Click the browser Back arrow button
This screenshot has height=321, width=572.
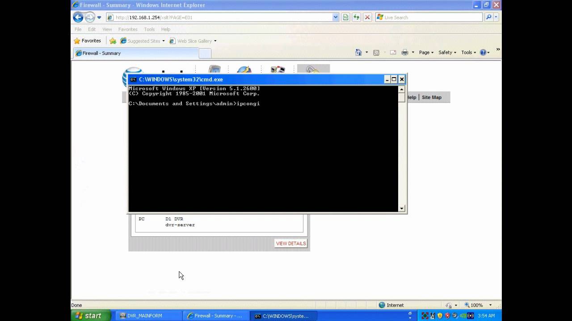coord(78,17)
